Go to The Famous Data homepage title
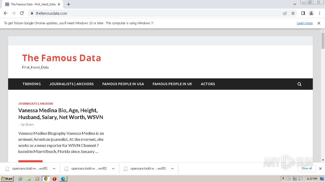Image resolution: width=325 pixels, height=182 pixels. 62,58
